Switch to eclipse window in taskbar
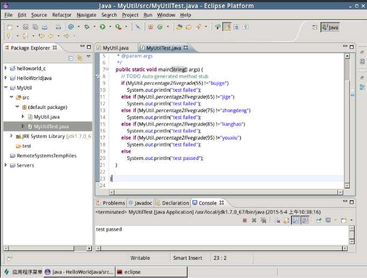367x278 pixels. pyautogui.click(x=151, y=272)
